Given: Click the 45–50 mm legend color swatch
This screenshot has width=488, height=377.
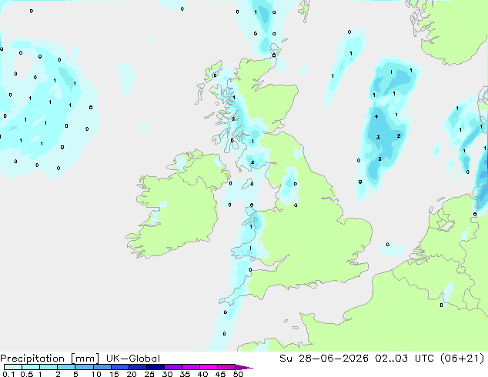Looking at the screenshot, I should pyautogui.click(x=226, y=367).
